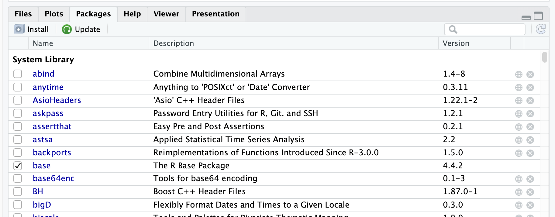Minimize the Packages pane

pos(526,17)
